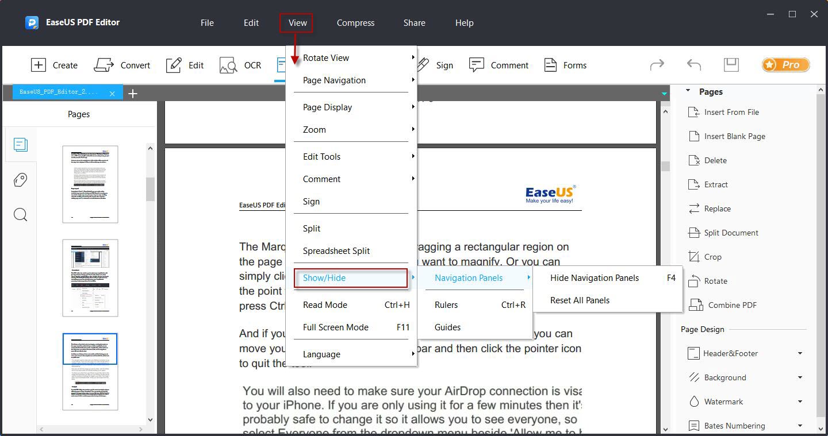Click the EaseUS PDF Editor logo icon
Viewport: 828px width, 436px height.
pyautogui.click(x=32, y=22)
